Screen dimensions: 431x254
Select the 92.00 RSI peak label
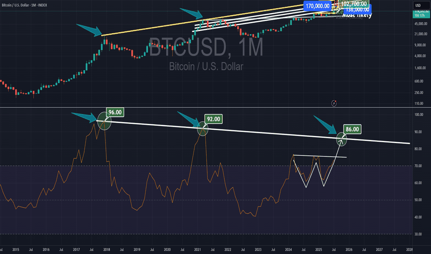pyautogui.click(x=214, y=119)
